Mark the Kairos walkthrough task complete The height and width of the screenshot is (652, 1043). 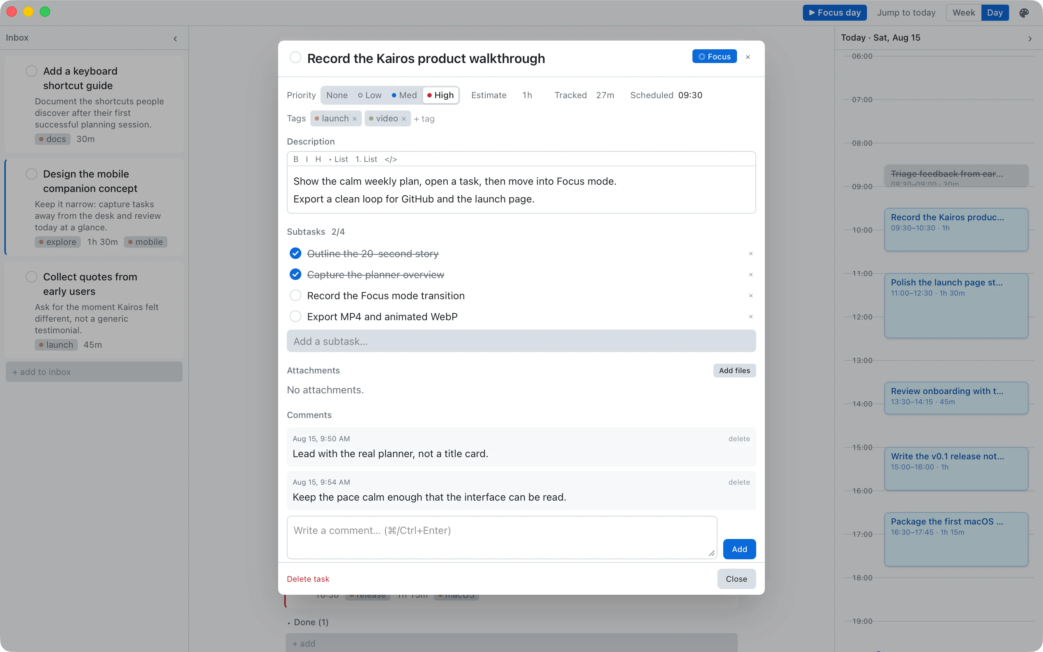click(x=295, y=57)
